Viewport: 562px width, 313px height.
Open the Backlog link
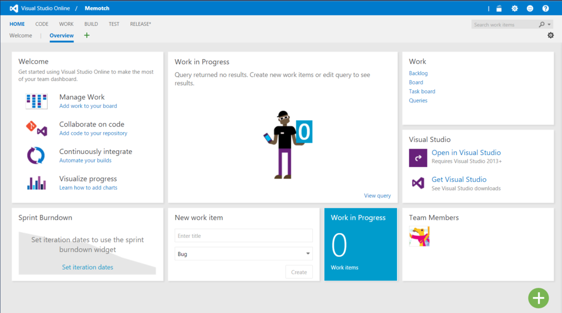418,73
